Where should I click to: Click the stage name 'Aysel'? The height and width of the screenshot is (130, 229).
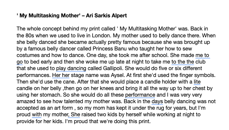(x=118, y=75)
